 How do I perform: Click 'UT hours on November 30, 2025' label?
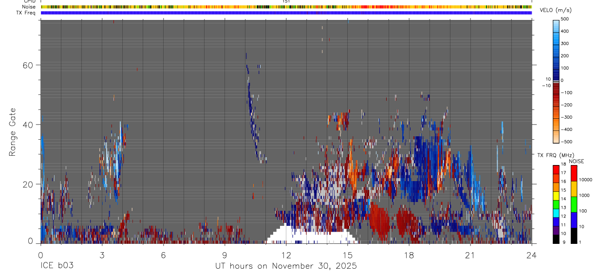[286, 266]
